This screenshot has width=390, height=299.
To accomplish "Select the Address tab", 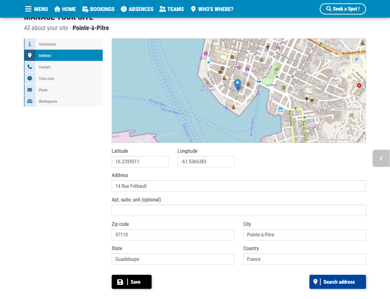I will coord(64,55).
